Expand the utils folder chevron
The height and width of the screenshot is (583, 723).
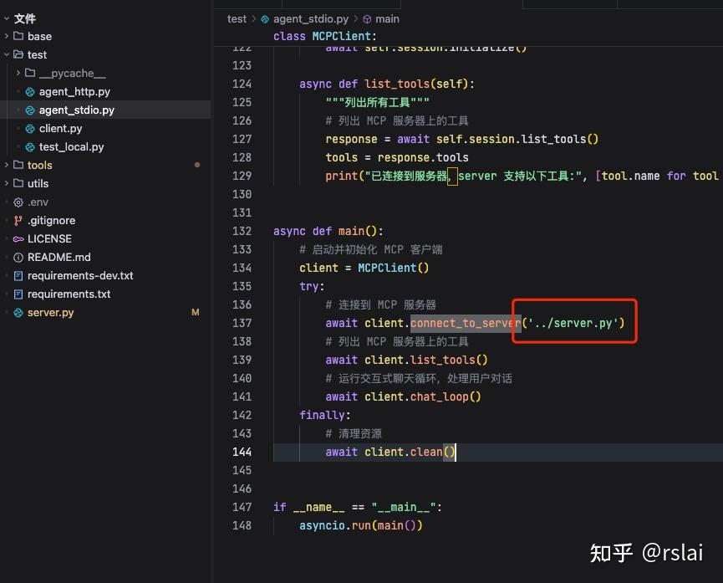(7, 183)
